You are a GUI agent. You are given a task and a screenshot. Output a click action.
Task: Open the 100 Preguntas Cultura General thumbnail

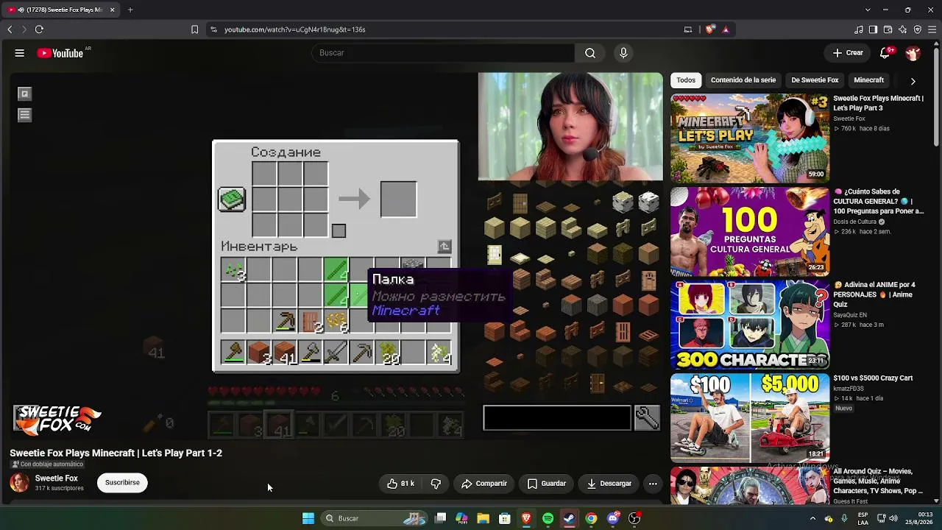pyautogui.click(x=750, y=232)
